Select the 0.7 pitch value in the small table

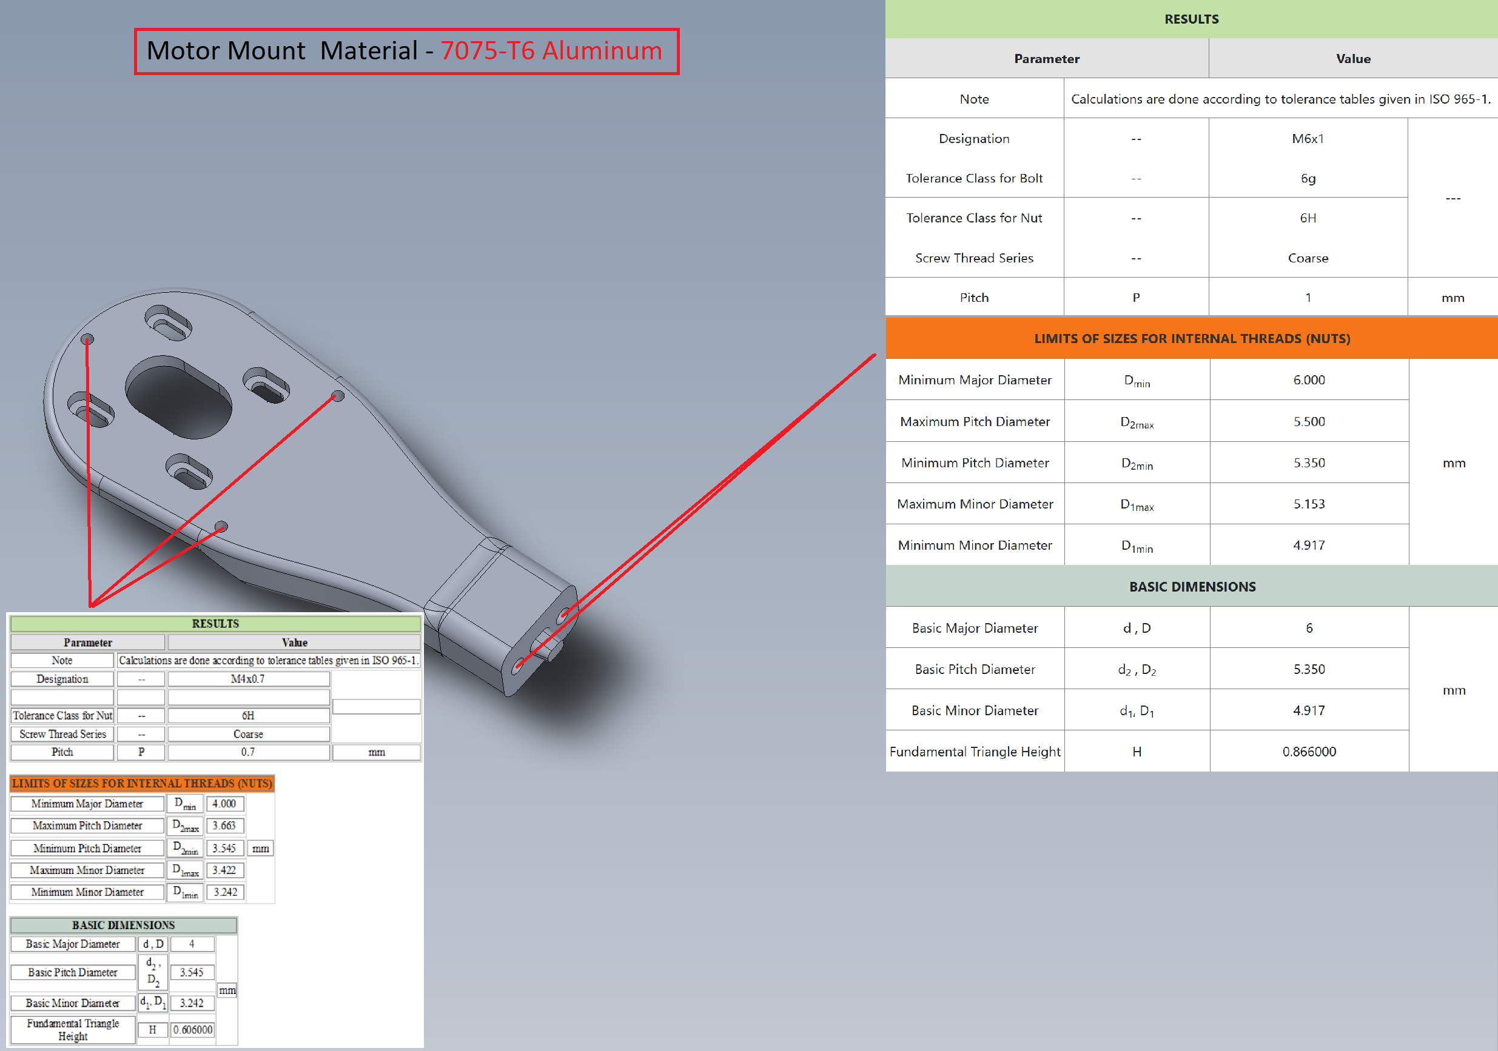(x=248, y=752)
